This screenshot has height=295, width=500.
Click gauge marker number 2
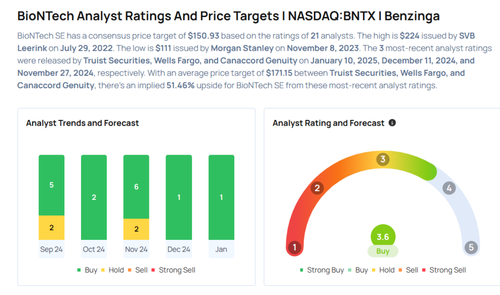click(317, 188)
